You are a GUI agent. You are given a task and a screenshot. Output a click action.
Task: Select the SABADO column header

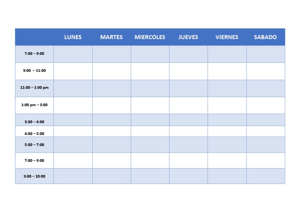(265, 37)
